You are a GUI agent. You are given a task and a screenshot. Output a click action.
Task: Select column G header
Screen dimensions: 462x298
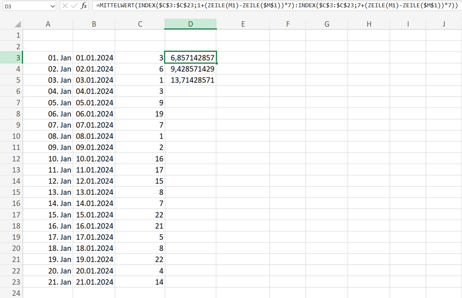tap(327, 24)
